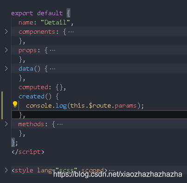187x183 pixels.
Task: Click the 'components' property key
Action: (37, 32)
